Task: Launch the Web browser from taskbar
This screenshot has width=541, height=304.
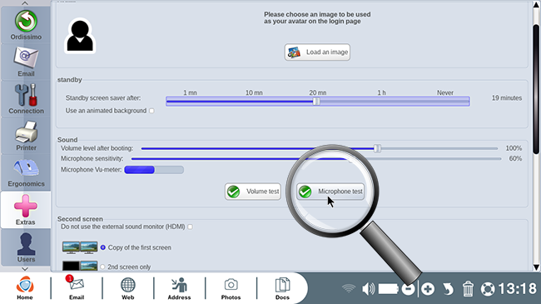Action: pyautogui.click(x=127, y=288)
